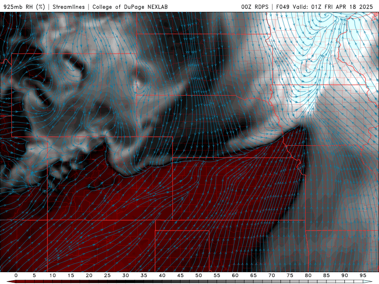
Task: Click the '85' colorbar tick label
Action: (326, 275)
